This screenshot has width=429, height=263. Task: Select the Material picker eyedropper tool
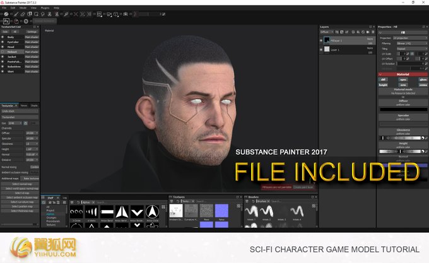(66, 14)
